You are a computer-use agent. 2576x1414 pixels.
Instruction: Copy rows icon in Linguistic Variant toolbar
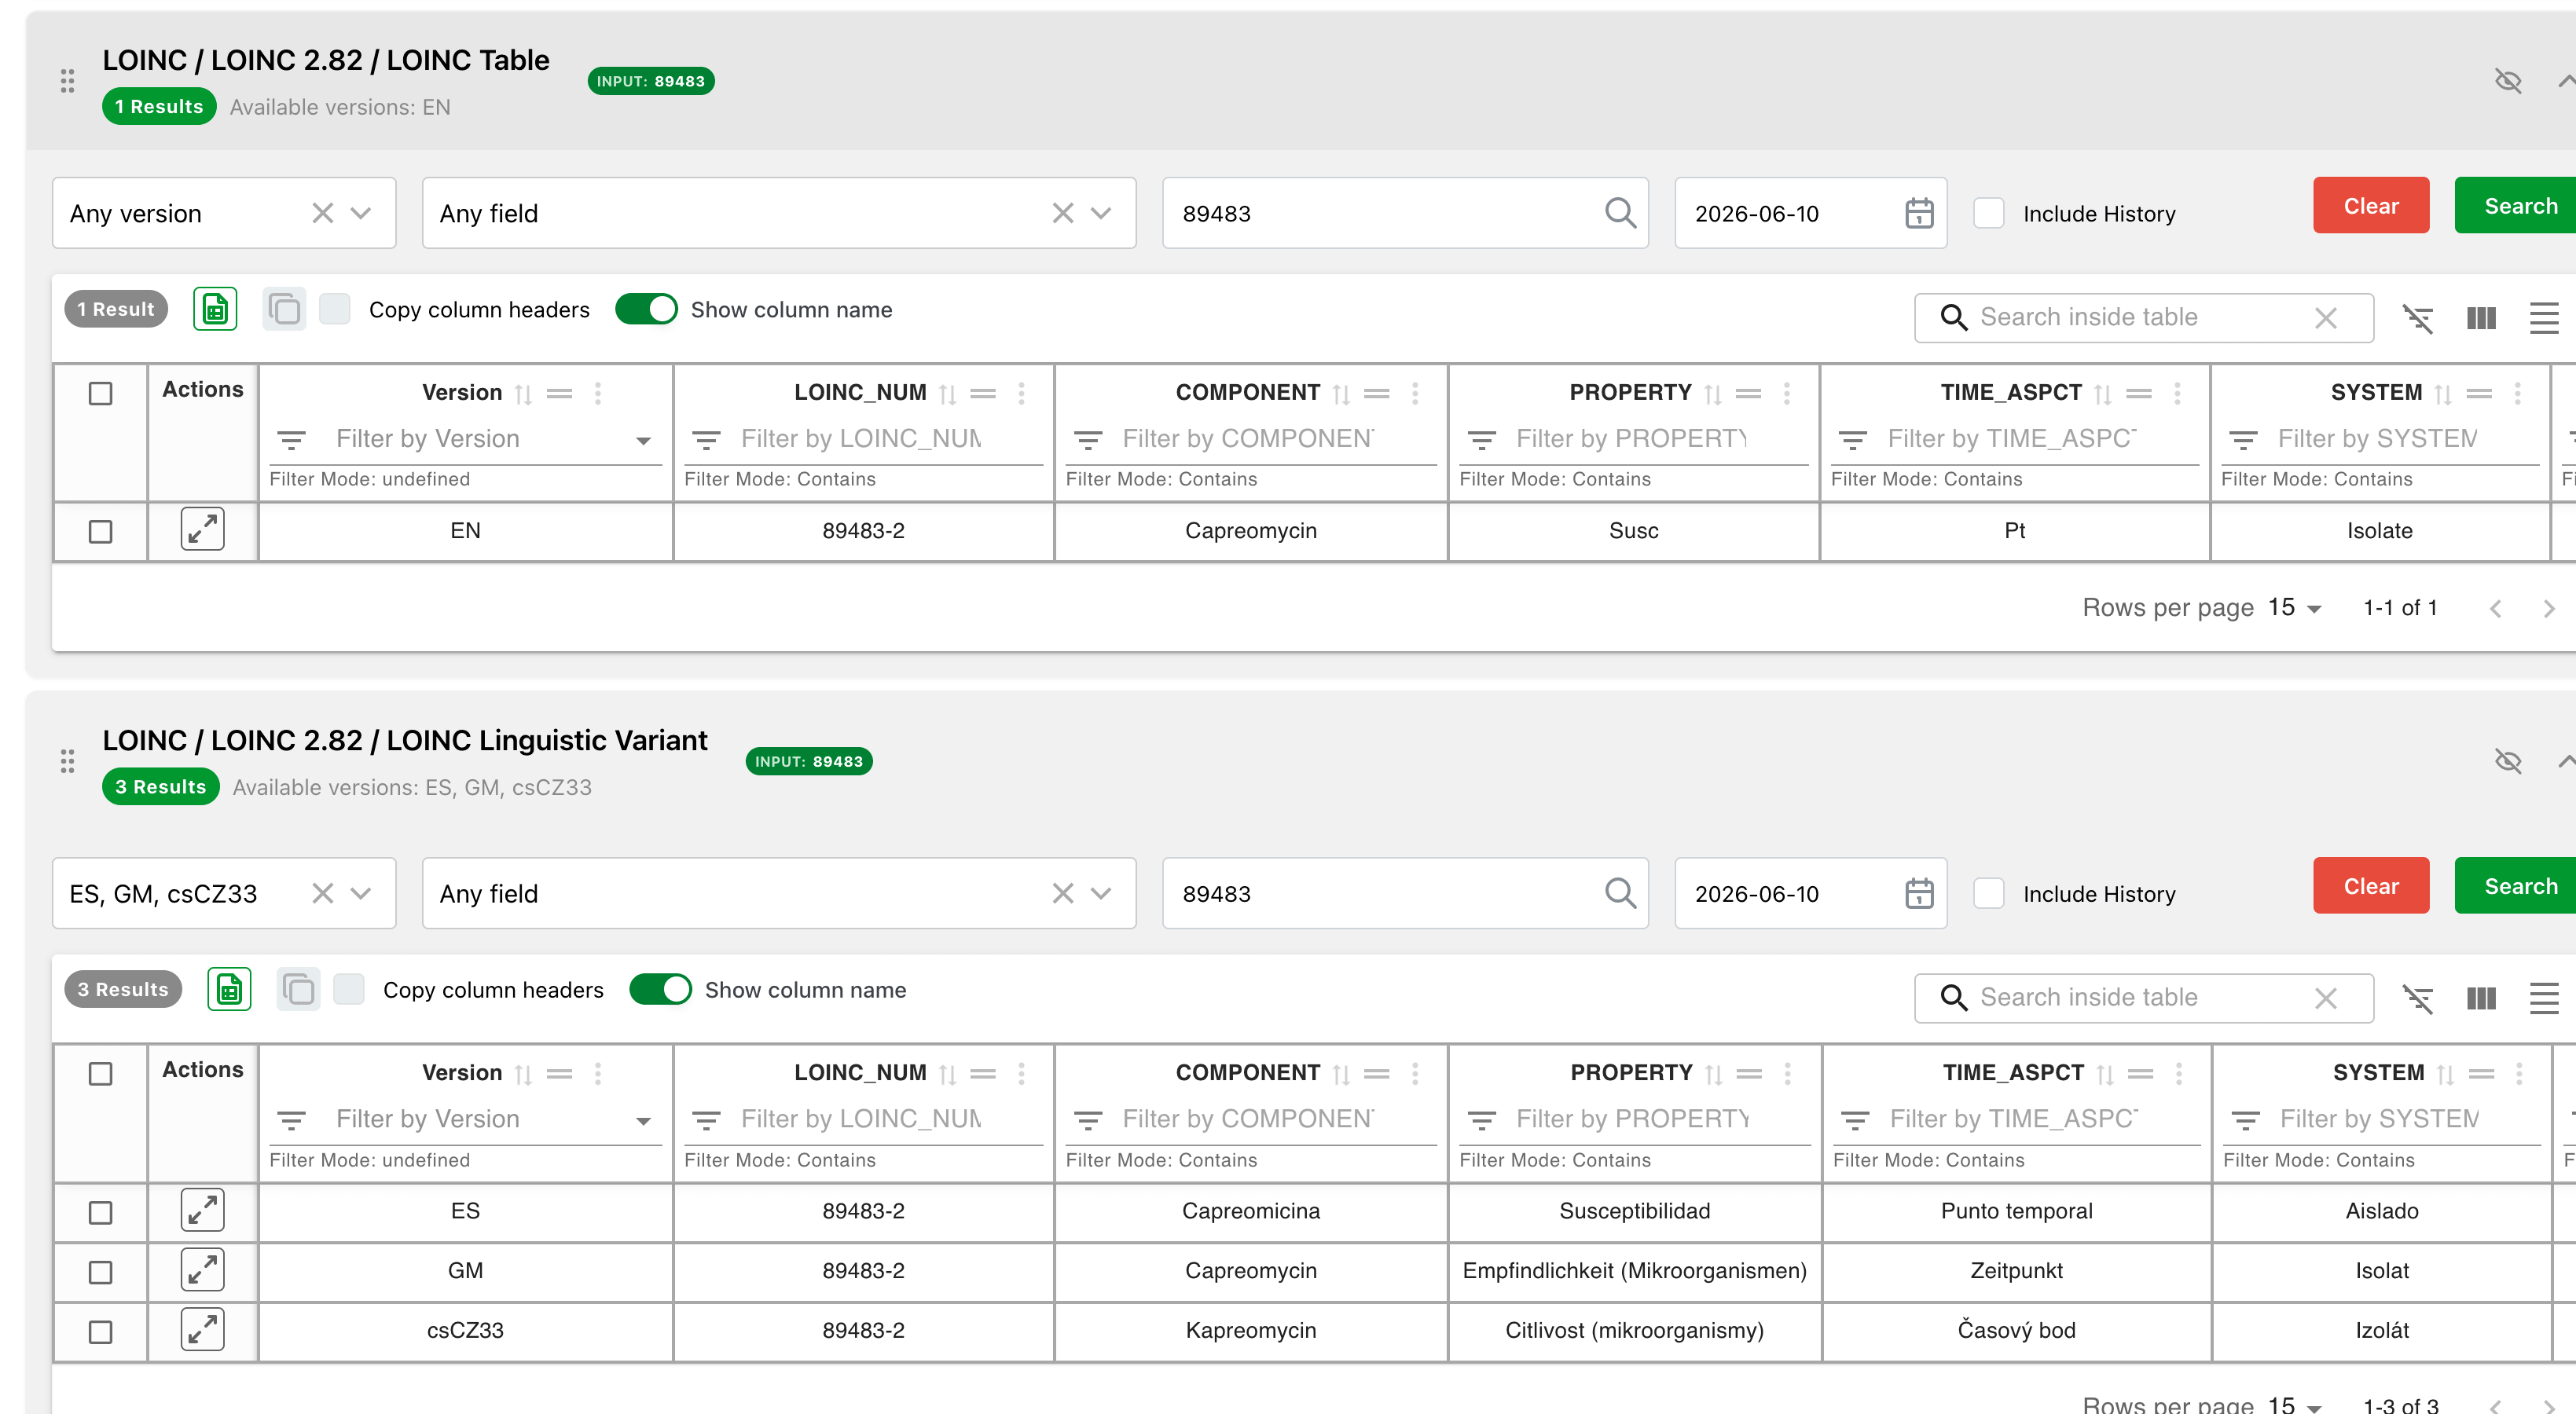tap(299, 989)
